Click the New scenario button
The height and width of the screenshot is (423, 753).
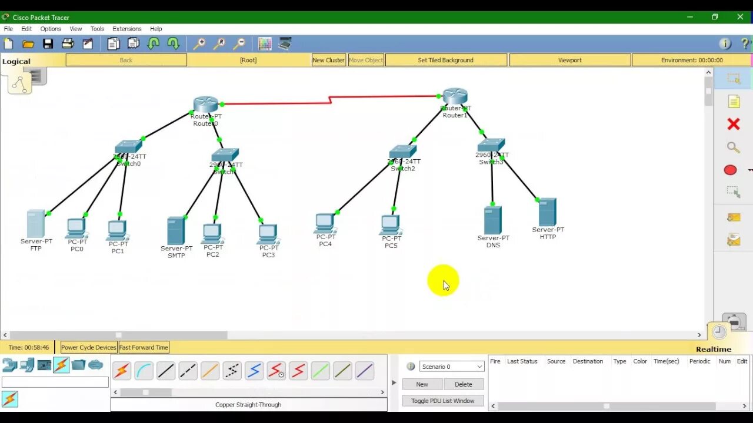pos(422,384)
